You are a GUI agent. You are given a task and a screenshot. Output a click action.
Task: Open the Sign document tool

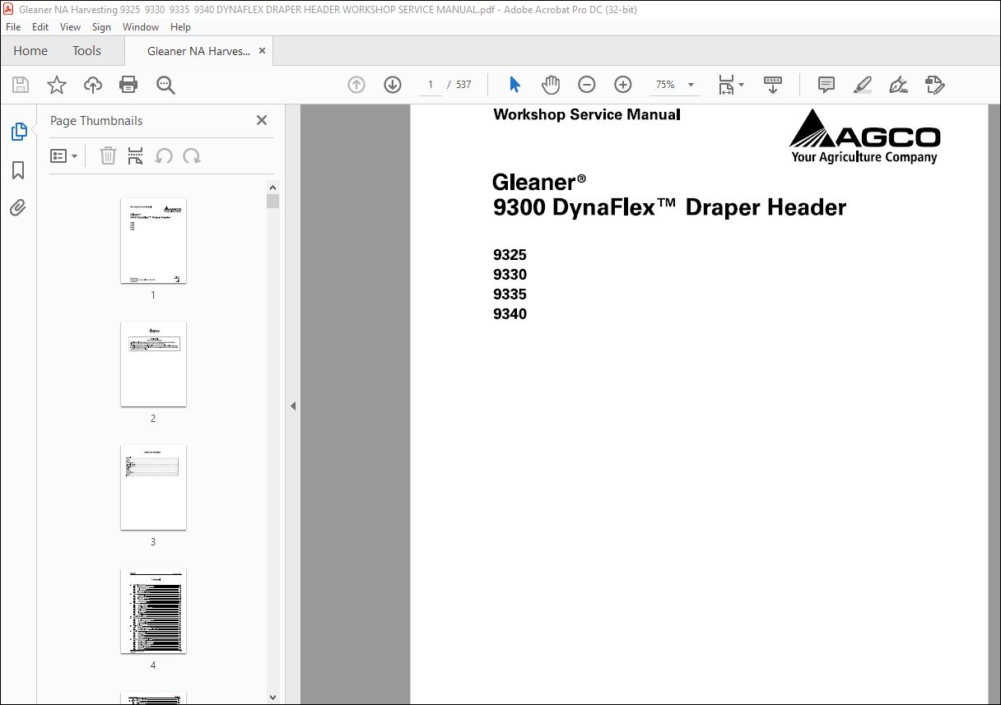pyautogui.click(x=898, y=85)
